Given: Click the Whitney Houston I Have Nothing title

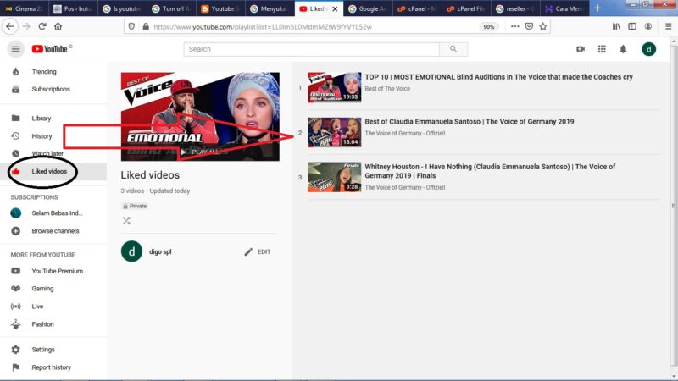Looking at the screenshot, I should tap(490, 171).
